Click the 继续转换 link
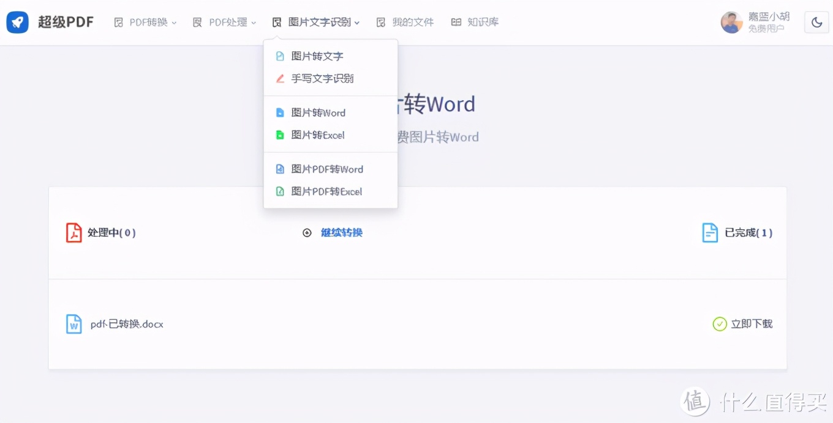The height and width of the screenshot is (423, 833). point(342,232)
